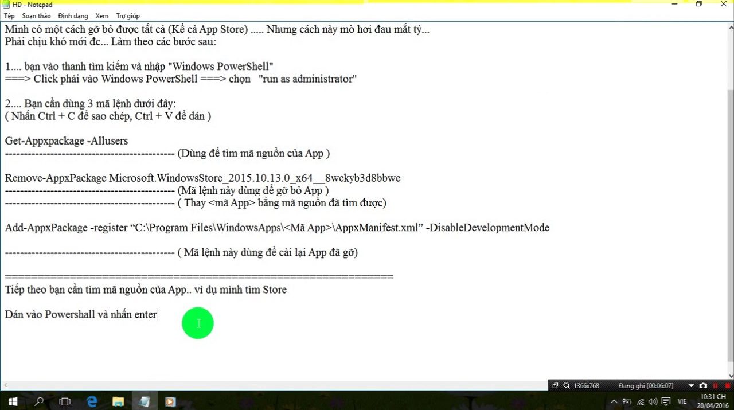The width and height of the screenshot is (734, 410).
Task: Switch the VIE input language indicator
Action: 682,401
